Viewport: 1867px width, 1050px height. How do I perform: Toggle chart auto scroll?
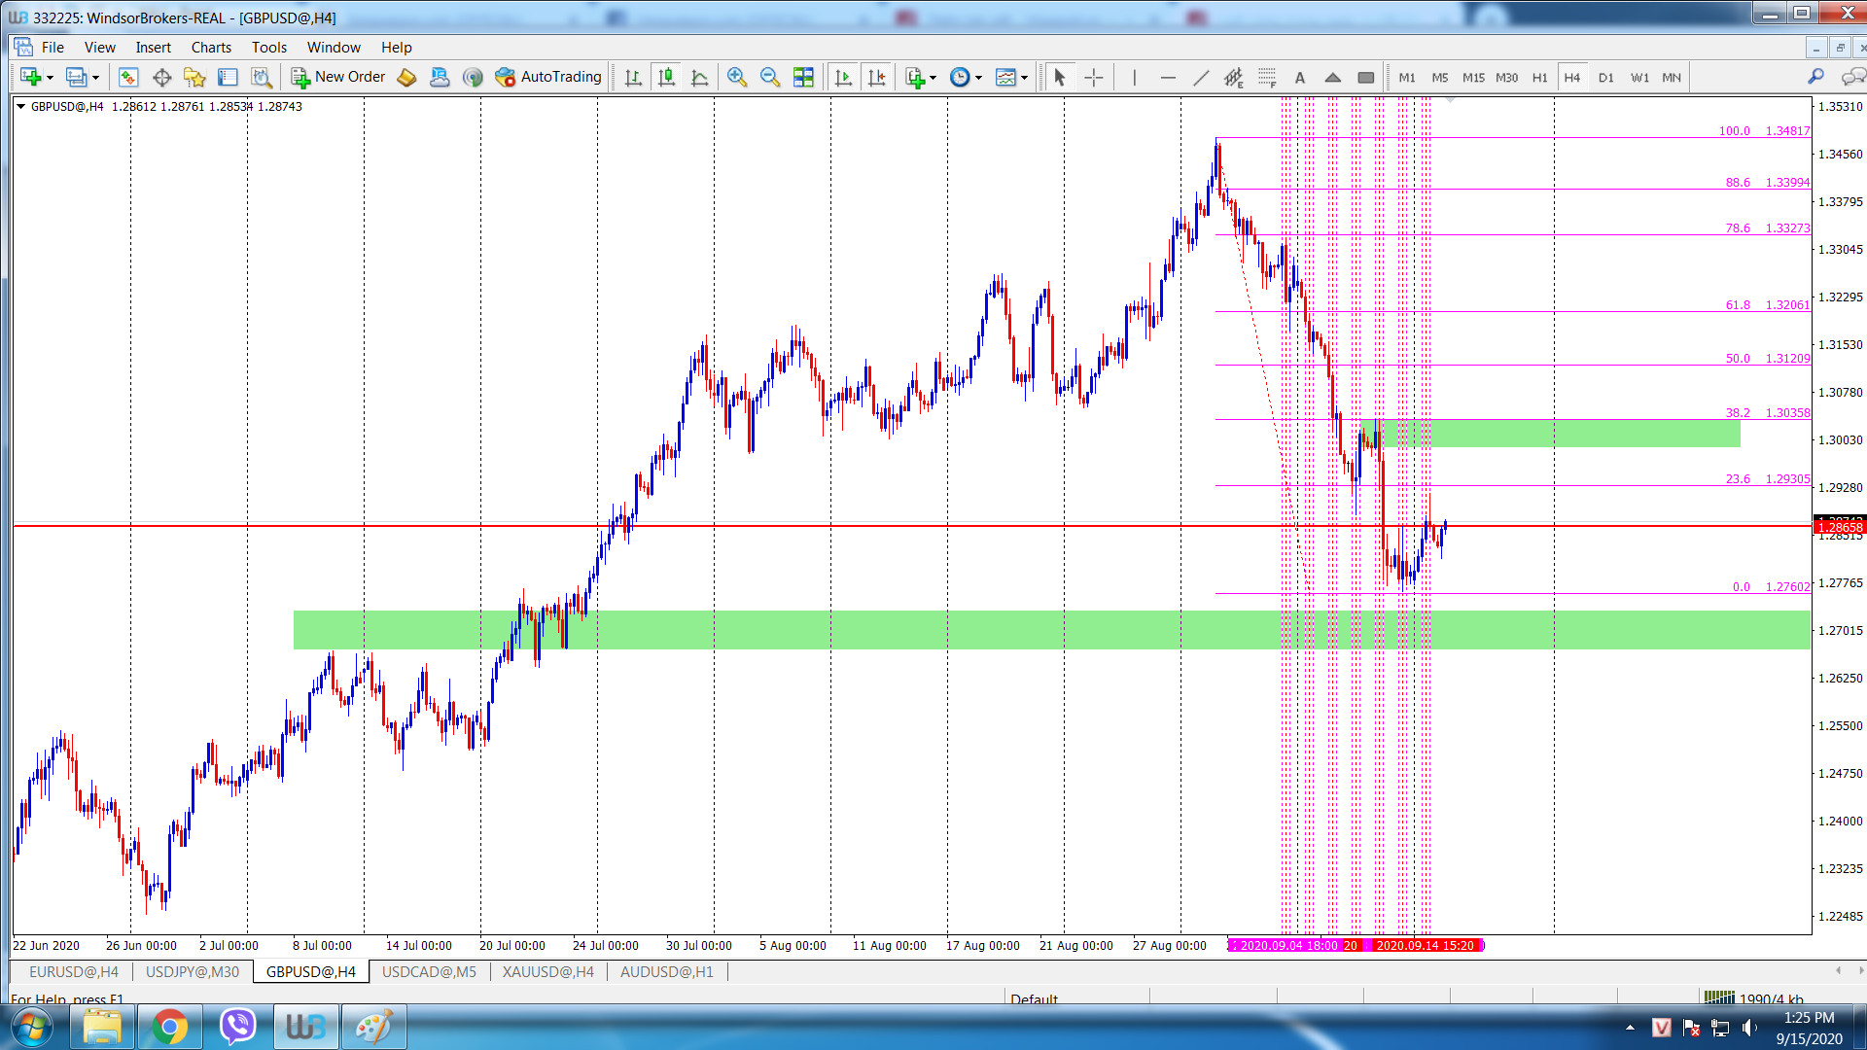[x=843, y=77]
